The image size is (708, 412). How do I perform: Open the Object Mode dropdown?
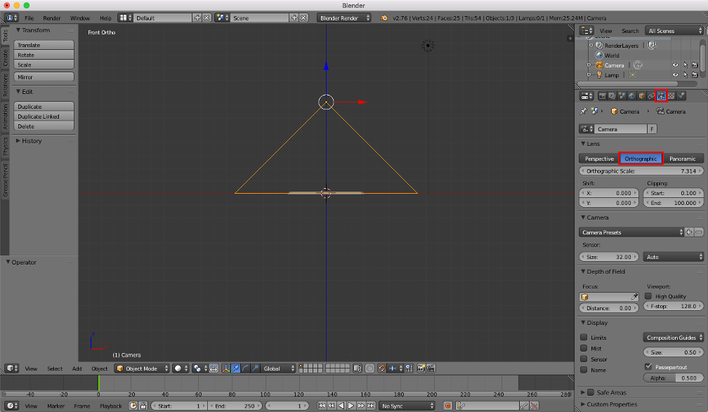click(x=142, y=368)
